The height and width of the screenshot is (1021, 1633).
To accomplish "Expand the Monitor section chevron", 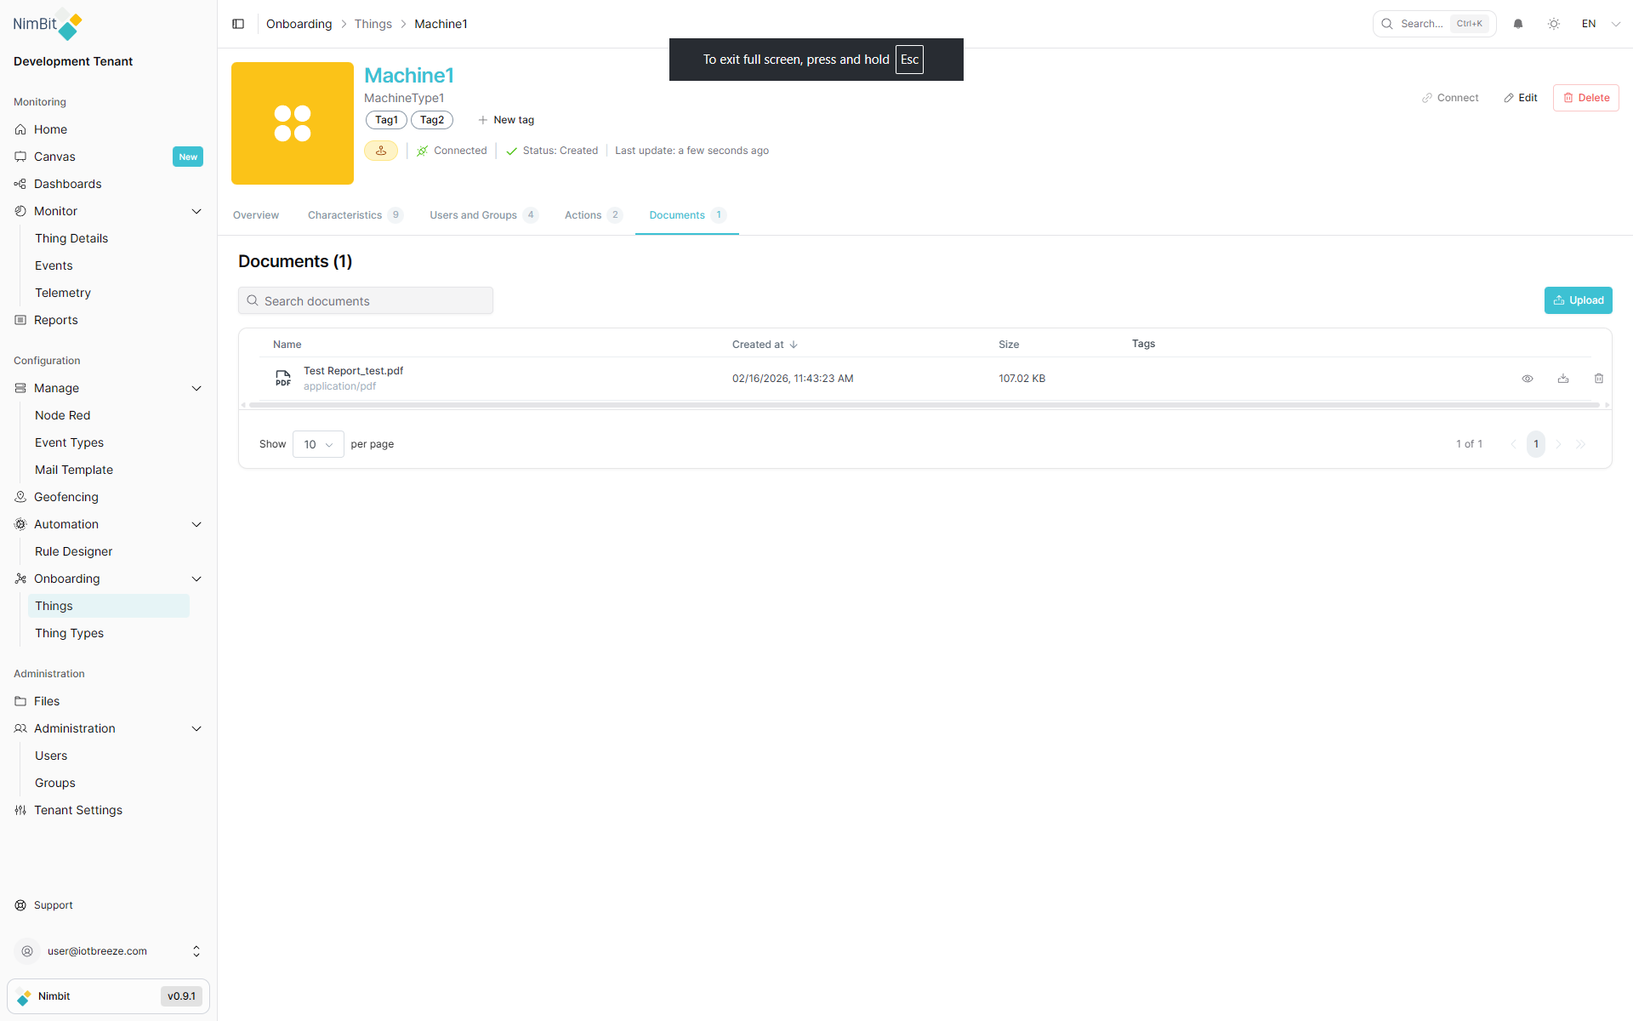I will (196, 210).
